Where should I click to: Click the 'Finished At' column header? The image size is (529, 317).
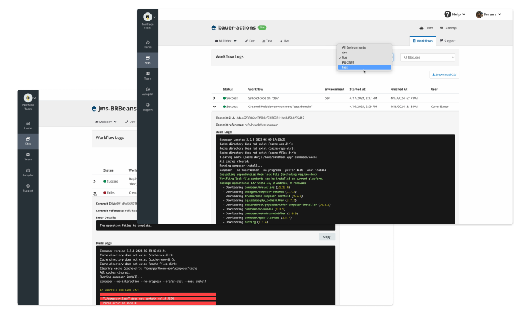click(399, 89)
